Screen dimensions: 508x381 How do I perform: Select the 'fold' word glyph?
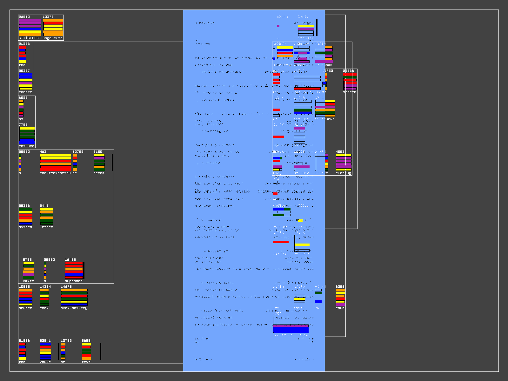tap(340, 297)
